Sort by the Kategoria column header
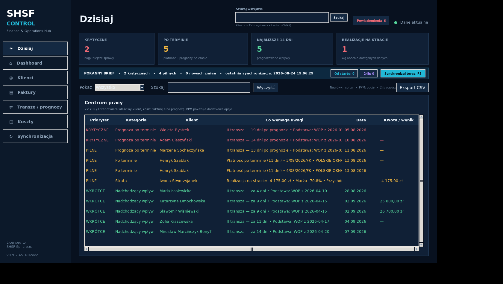This screenshot has width=503, height=284. (x=136, y=120)
